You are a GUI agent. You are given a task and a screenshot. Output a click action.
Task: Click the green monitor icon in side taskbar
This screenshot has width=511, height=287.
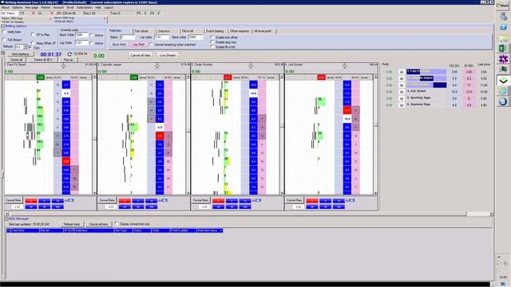(503, 69)
